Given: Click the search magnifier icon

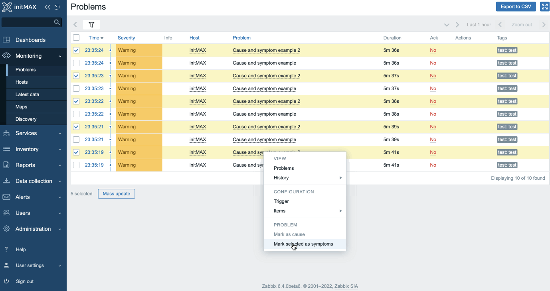Looking at the screenshot, I should point(57,22).
